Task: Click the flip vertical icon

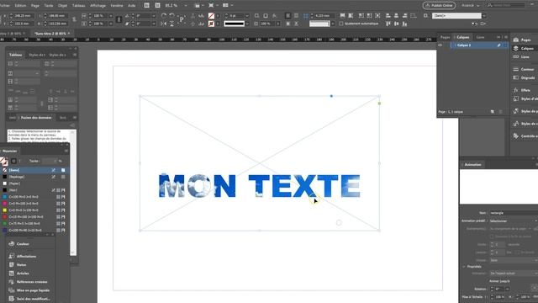Action: click(x=171, y=24)
